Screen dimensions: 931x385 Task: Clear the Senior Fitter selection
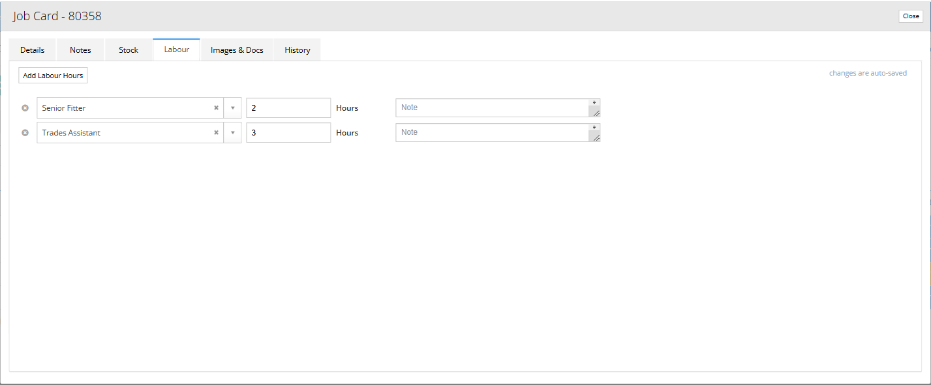(x=216, y=108)
